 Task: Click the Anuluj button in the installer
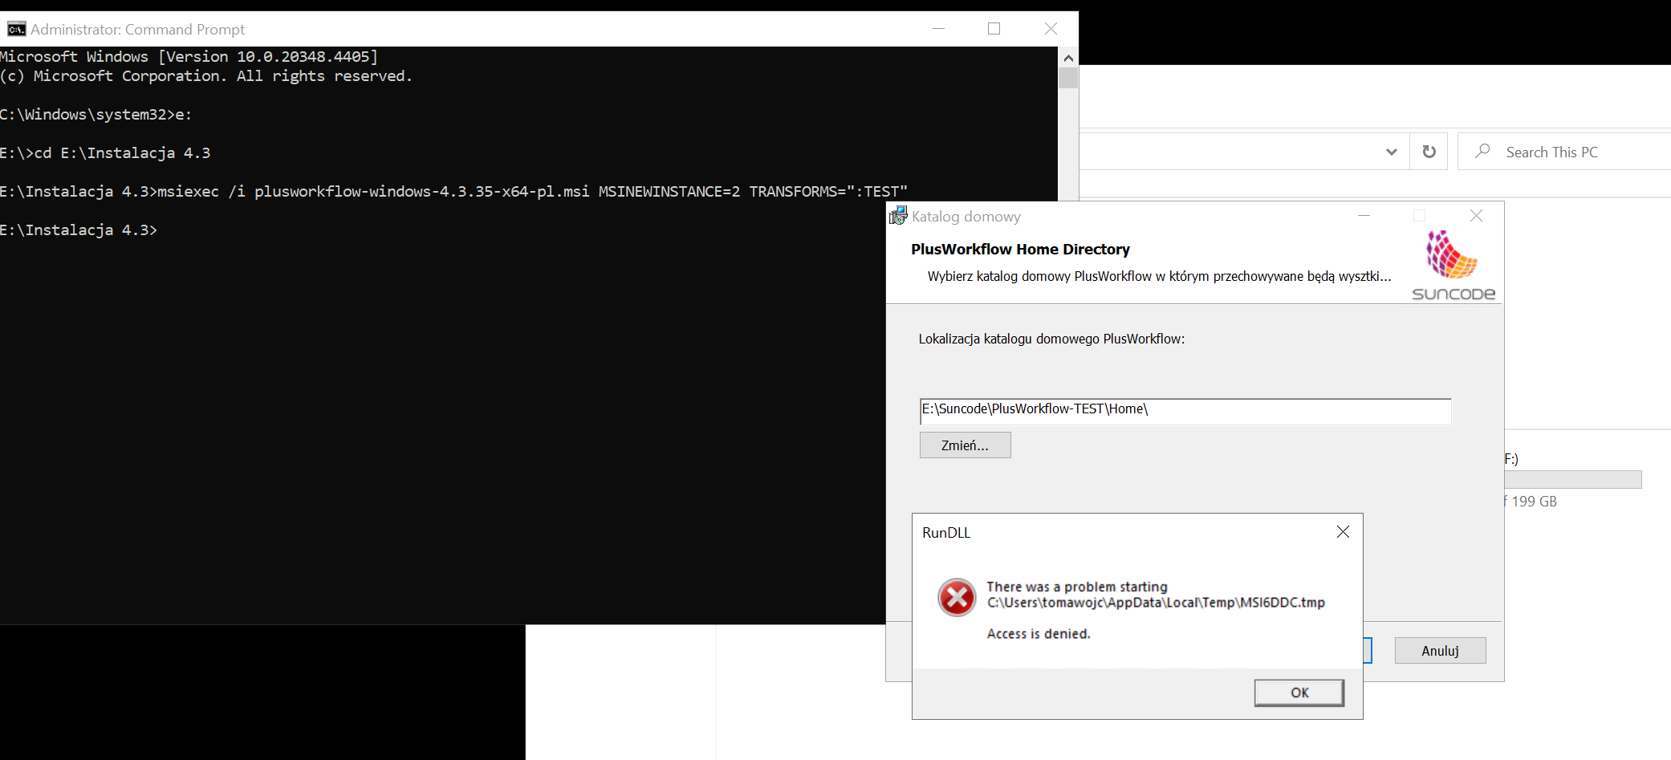pos(1440,651)
